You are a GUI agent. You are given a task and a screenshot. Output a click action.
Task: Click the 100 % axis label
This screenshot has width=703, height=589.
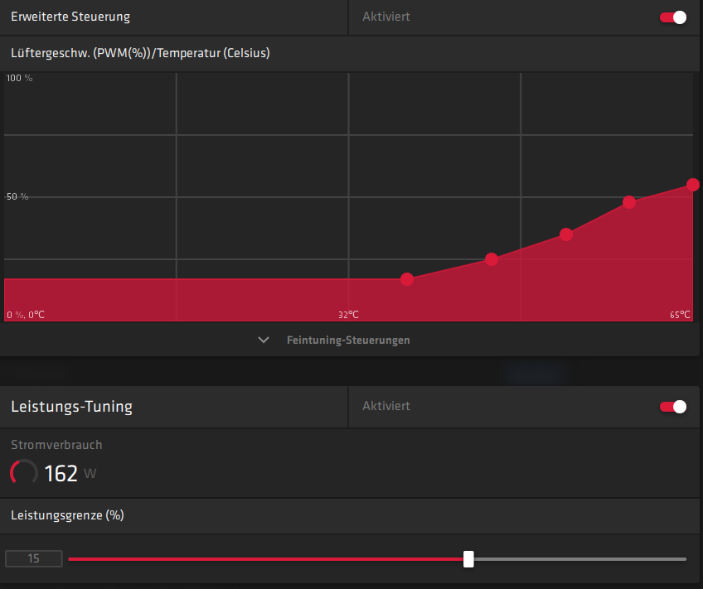click(x=19, y=78)
